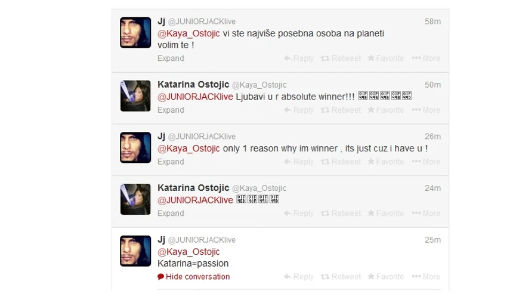Favorite the 24m Katarina Ostojic tweet
Viewport: 519px width, 303px height.
point(385,213)
